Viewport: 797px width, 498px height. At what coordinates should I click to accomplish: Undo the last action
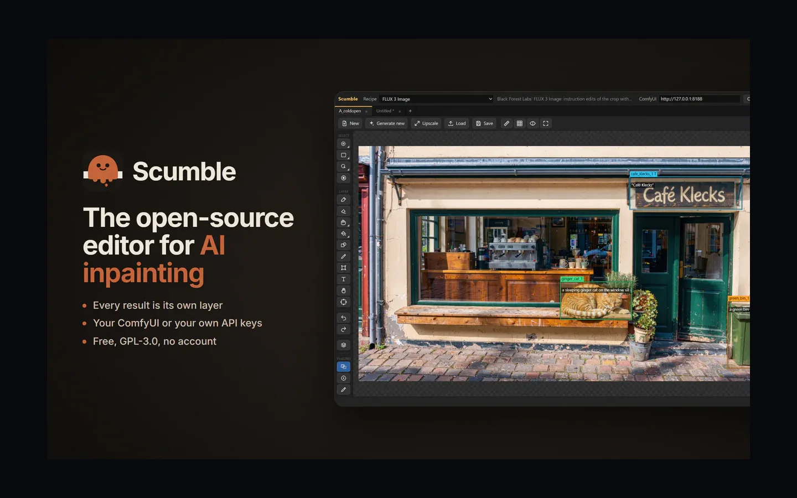tap(344, 318)
